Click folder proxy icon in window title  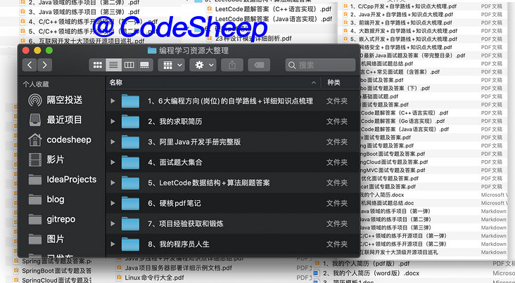pyautogui.click(x=152, y=51)
